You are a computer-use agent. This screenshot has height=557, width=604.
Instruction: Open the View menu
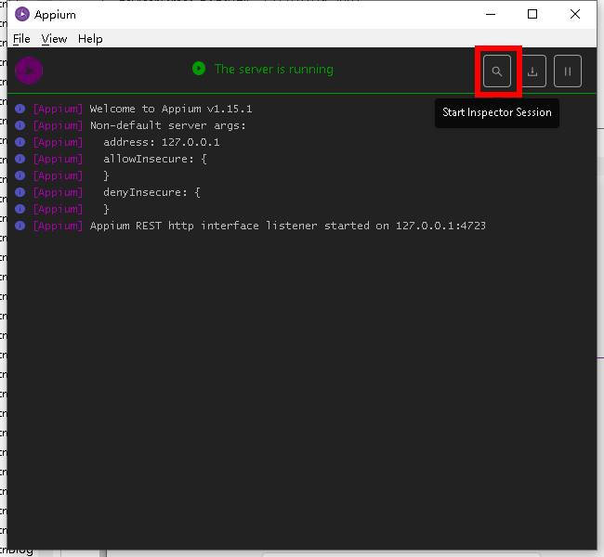[54, 39]
